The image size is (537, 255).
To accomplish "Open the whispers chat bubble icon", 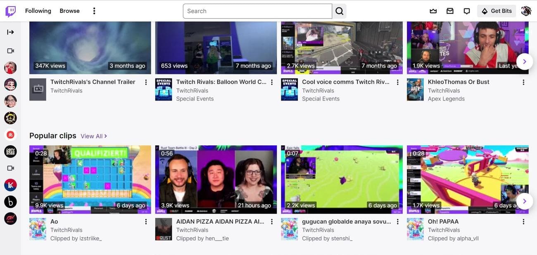I will (467, 11).
